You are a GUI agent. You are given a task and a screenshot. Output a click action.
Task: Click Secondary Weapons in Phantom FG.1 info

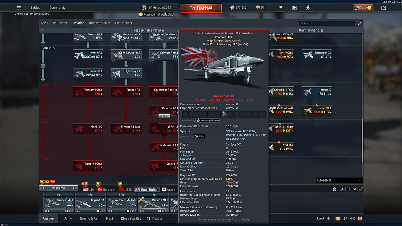click(208, 121)
